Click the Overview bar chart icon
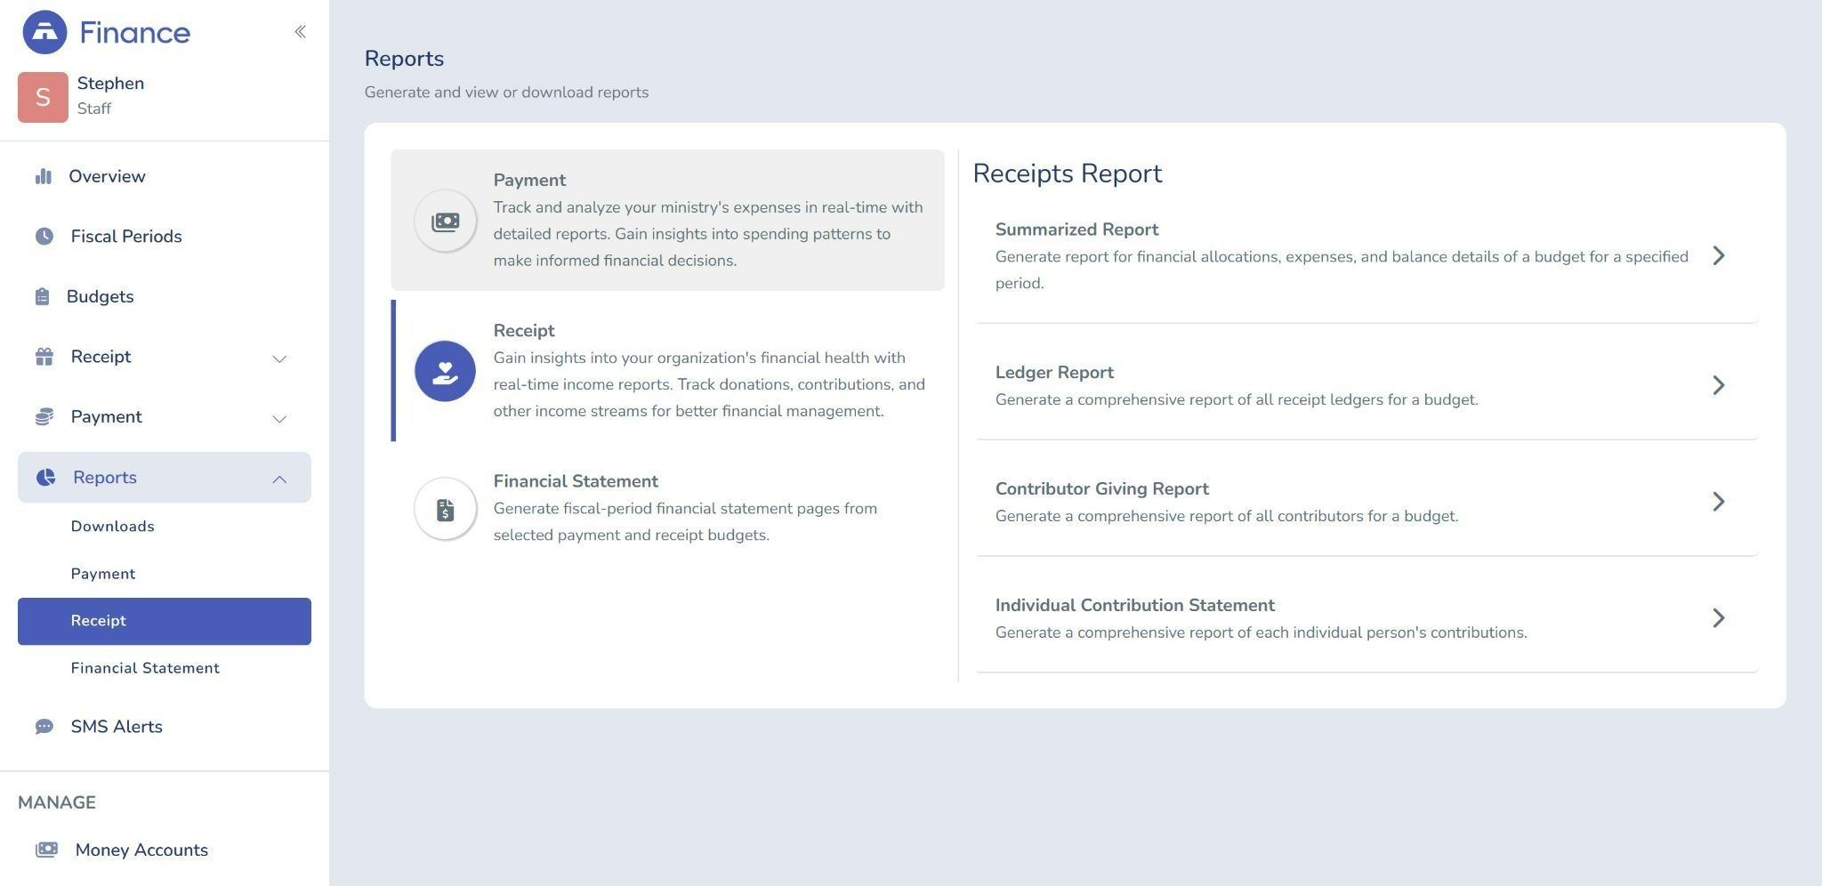The width and height of the screenshot is (1822, 886). 43,176
